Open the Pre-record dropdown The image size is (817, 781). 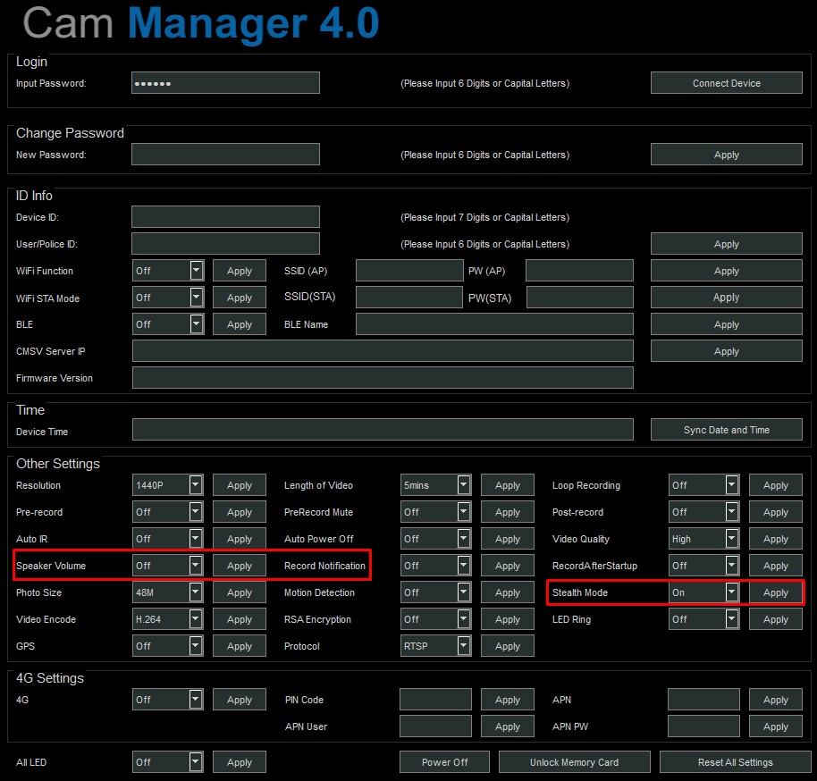(168, 512)
